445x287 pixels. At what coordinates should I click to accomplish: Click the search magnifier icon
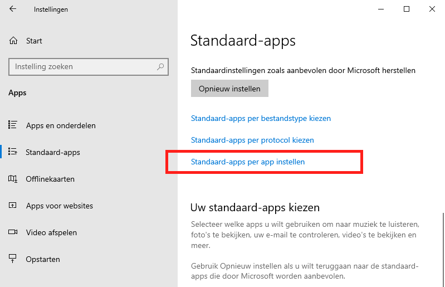pos(160,67)
